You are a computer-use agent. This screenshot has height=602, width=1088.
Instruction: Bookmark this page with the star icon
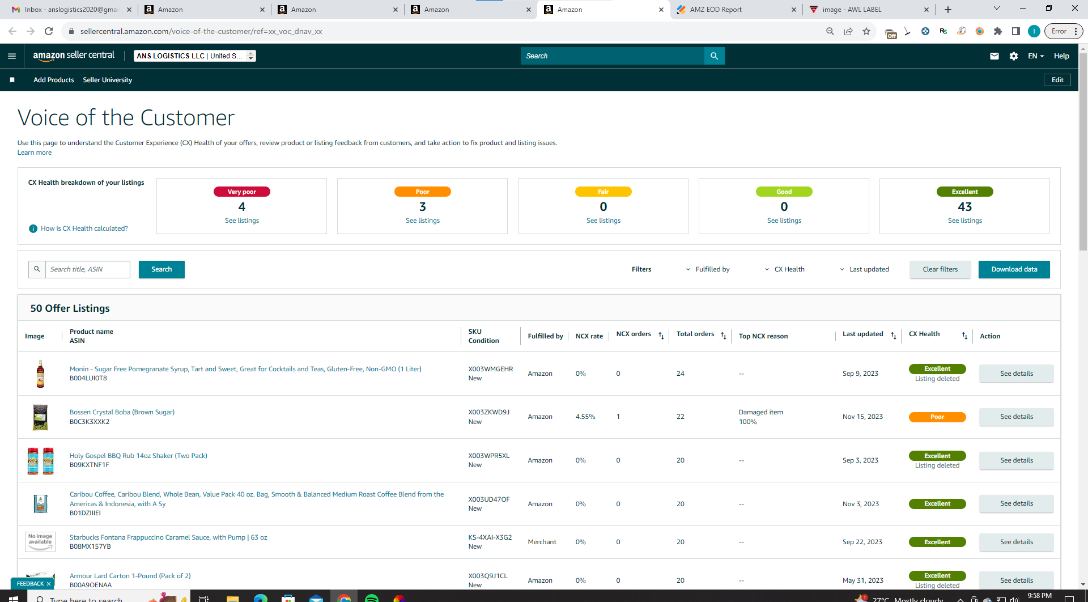(866, 31)
